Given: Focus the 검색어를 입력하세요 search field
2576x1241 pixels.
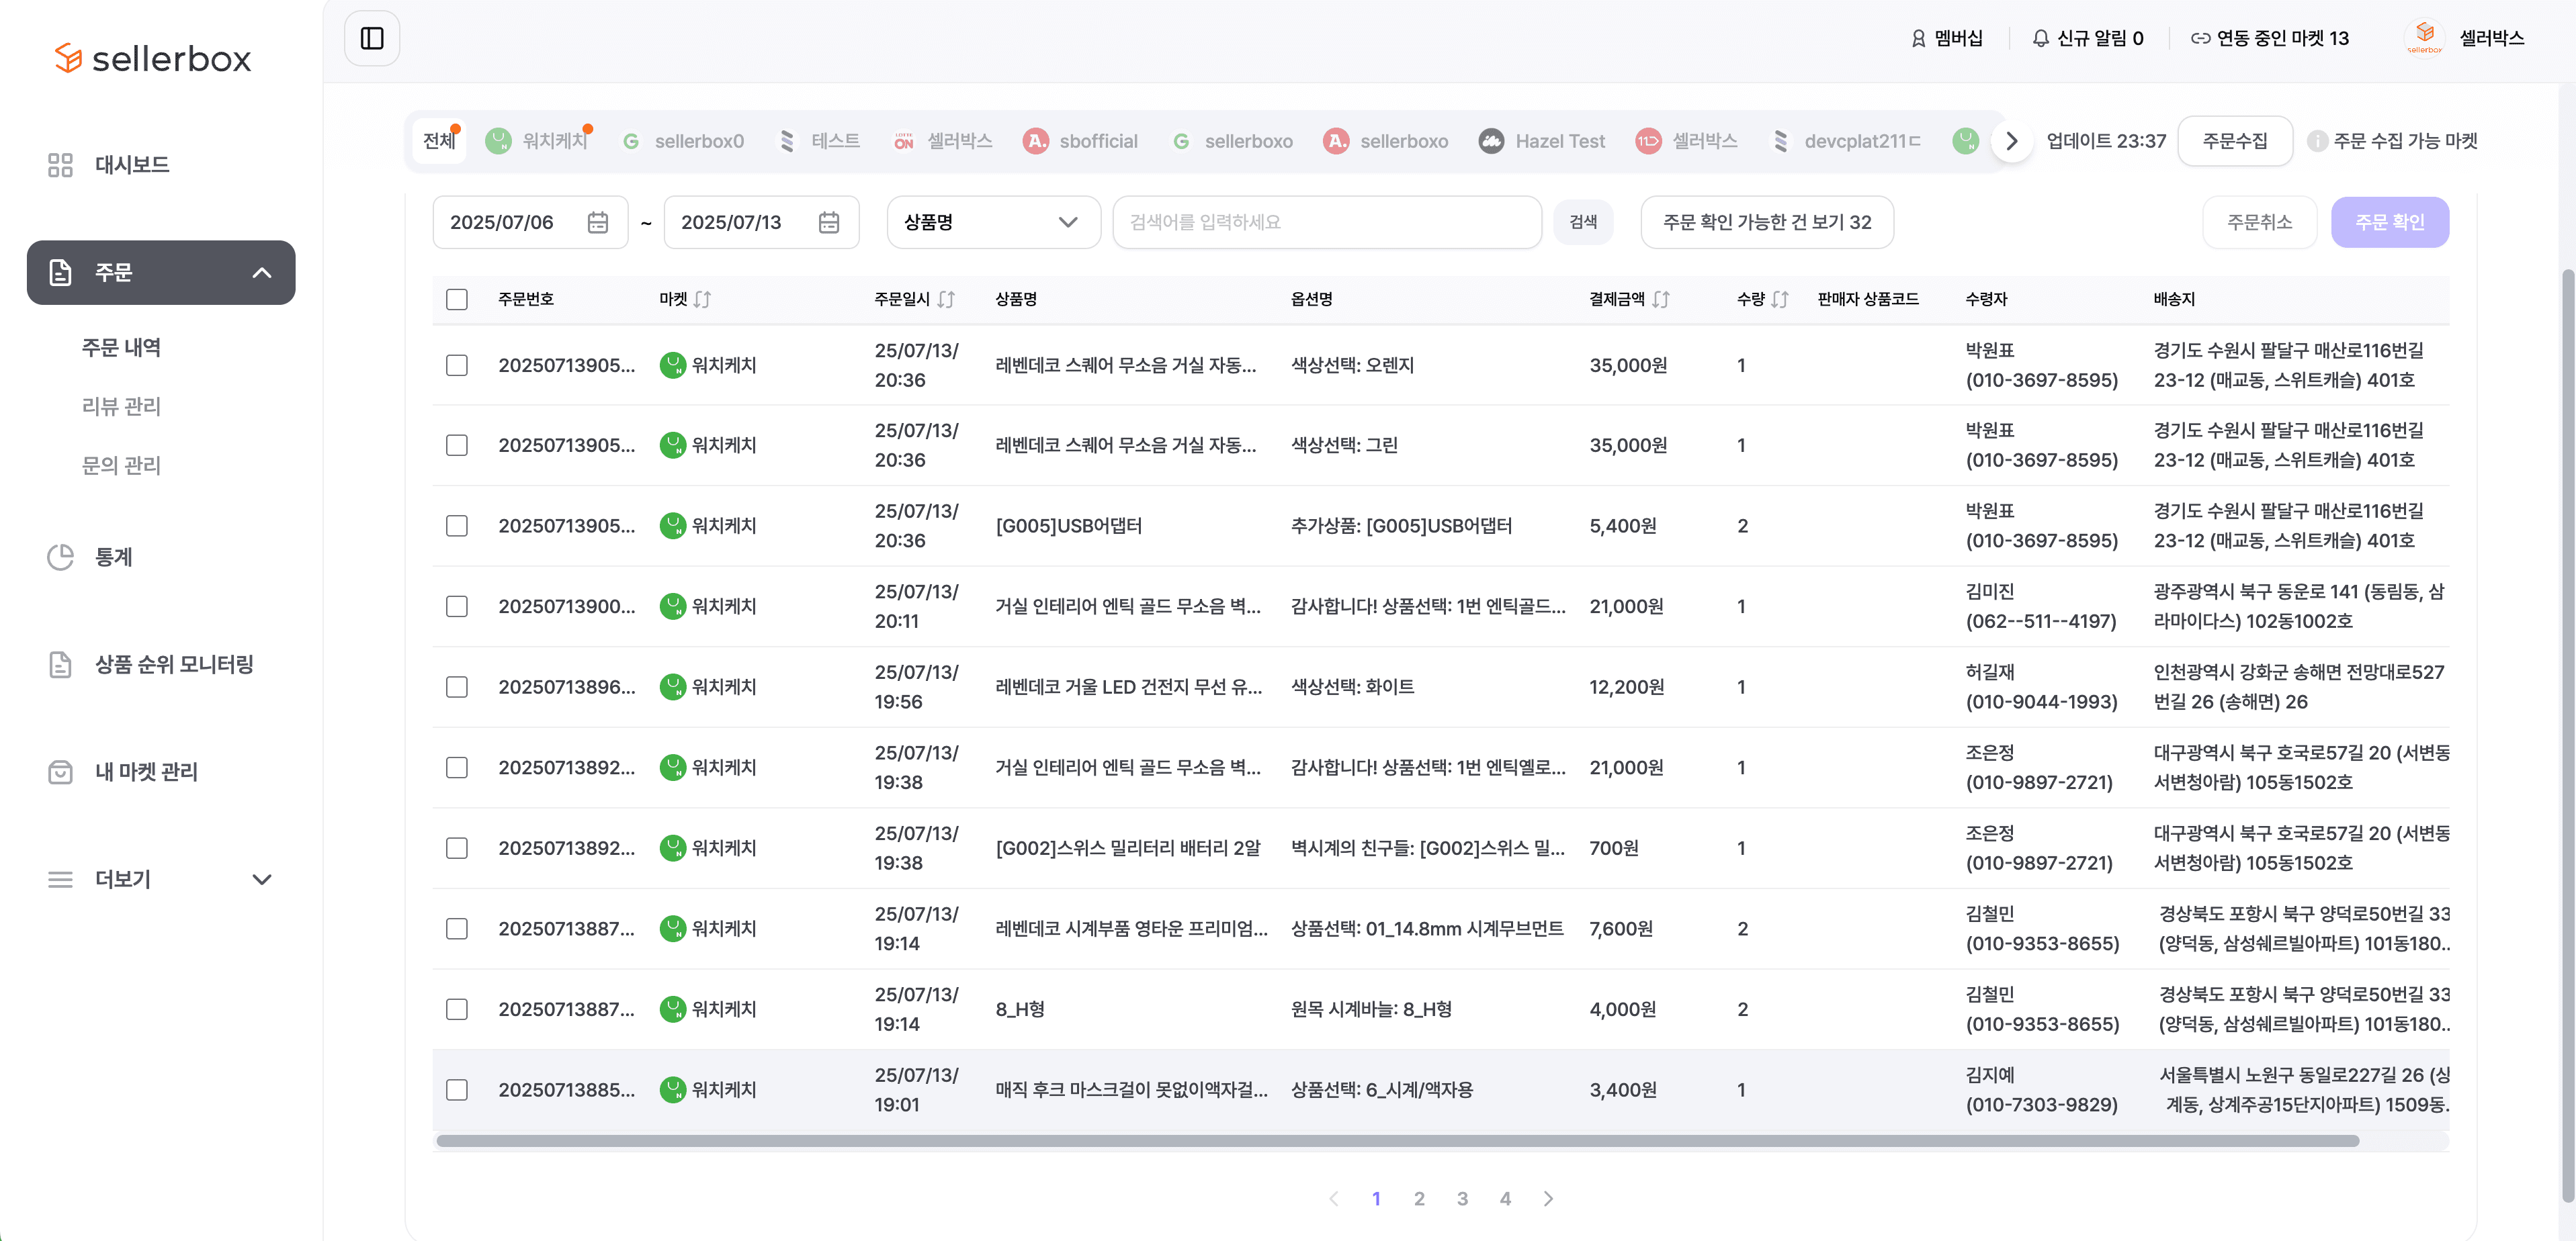Looking at the screenshot, I should (1326, 222).
